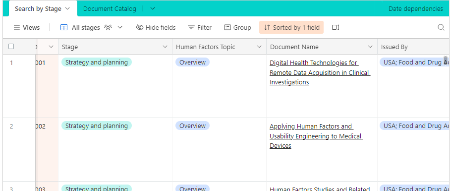Click the Human Factors Topic header label
The width and height of the screenshot is (450, 191).
206,47
